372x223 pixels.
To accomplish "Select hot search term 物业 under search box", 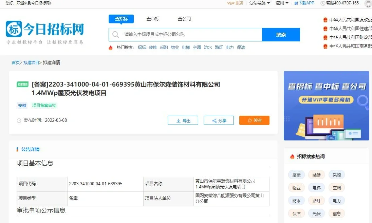I will click(x=175, y=48).
